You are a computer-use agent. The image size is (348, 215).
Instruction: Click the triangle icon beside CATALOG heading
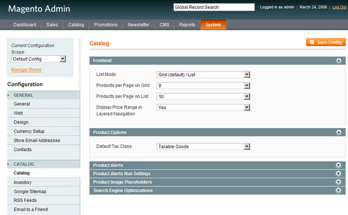pyautogui.click(x=9, y=164)
